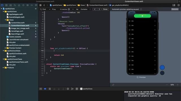Screen dimensions: 181x101
Task: Collapse the Views folder
Action: tap(5, 20)
